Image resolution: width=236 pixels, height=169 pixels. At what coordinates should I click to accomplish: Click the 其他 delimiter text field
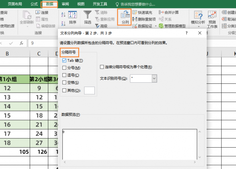coord(89,90)
